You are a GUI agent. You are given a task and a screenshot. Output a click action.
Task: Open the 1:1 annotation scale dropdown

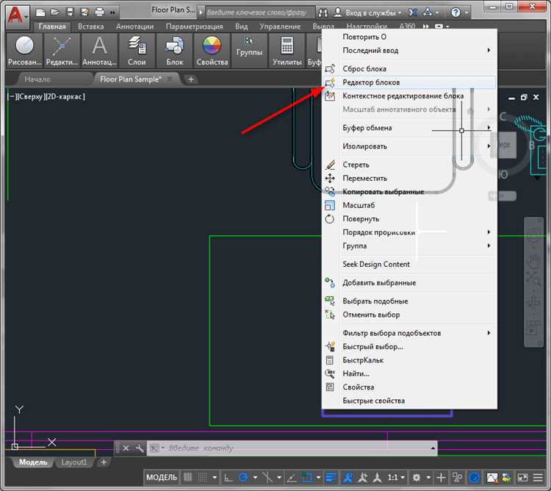click(x=396, y=477)
